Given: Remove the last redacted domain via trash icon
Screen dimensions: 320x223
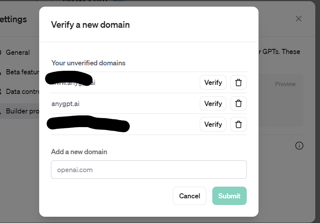Looking at the screenshot, I should 238,124.
